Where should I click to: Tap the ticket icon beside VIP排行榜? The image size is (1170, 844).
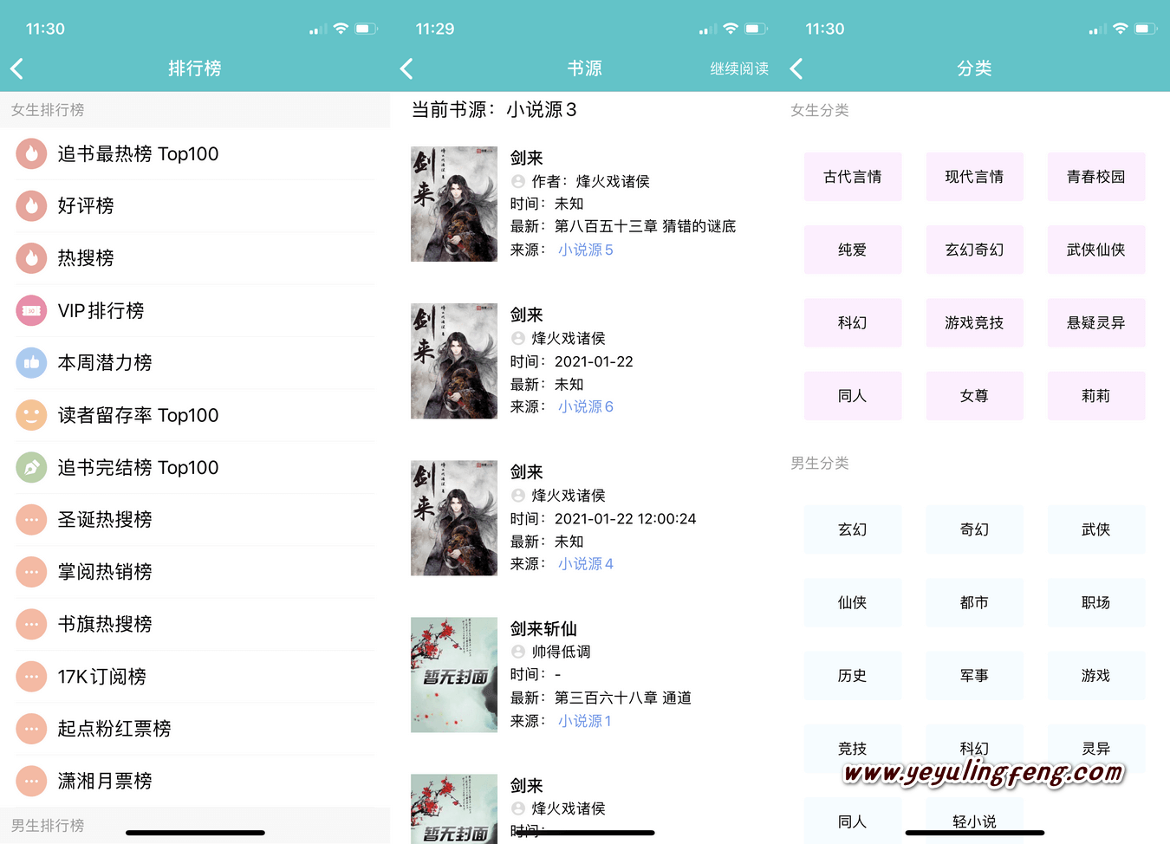pos(31,310)
